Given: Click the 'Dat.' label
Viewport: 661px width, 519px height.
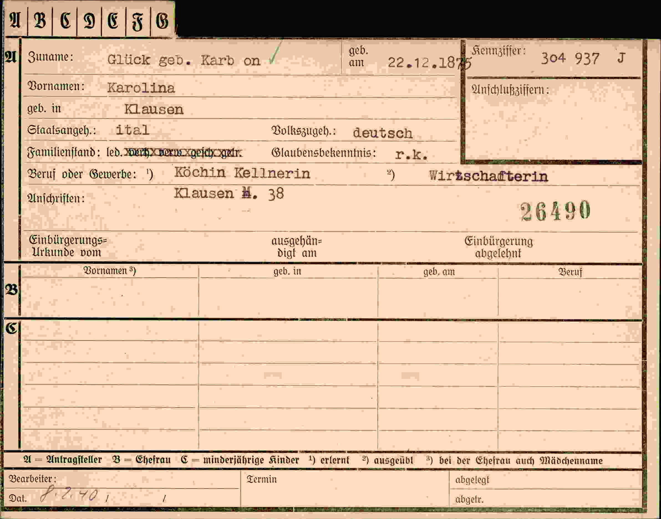Looking at the screenshot, I should pyautogui.click(x=18, y=498).
